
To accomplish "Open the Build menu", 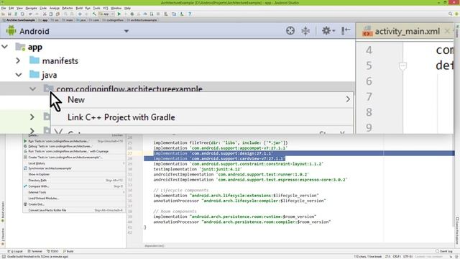I will pyautogui.click(x=79, y=8).
